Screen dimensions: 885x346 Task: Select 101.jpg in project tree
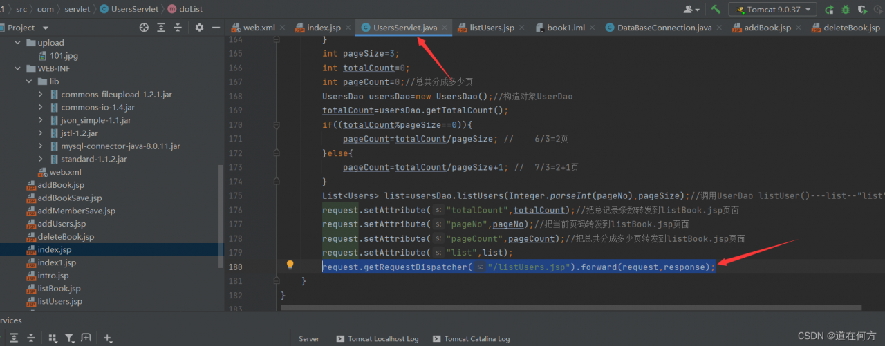point(59,56)
